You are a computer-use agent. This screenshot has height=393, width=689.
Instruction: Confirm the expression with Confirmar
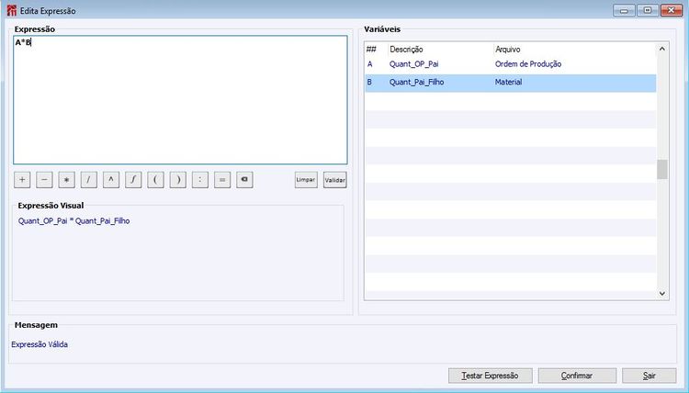(577, 376)
